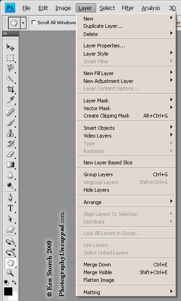Select the 3D Rotate tool
Image resolution: width=181 pixels, height=301 pixels.
coord(10,242)
